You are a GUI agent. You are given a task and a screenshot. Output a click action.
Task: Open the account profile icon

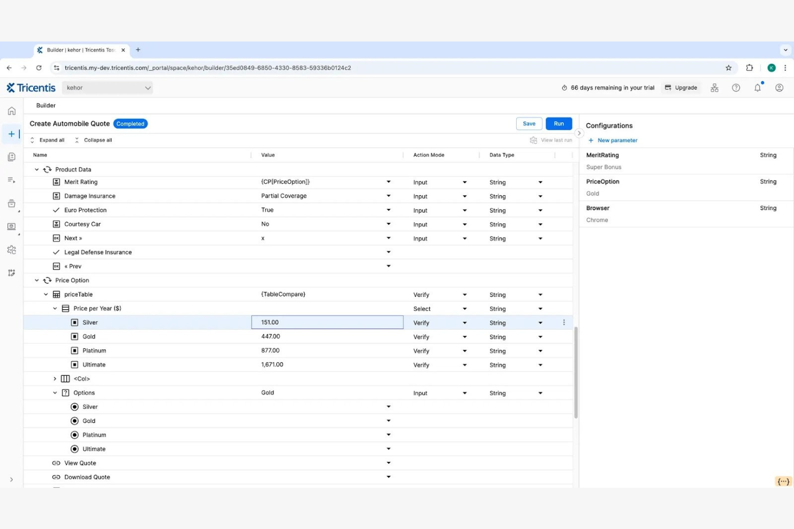[x=779, y=87]
